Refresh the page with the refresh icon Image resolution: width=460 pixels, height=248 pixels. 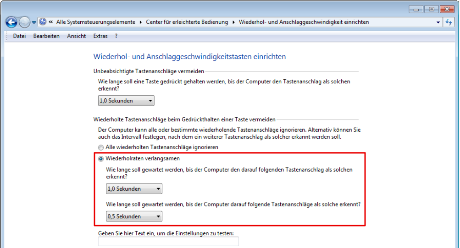pos(449,22)
